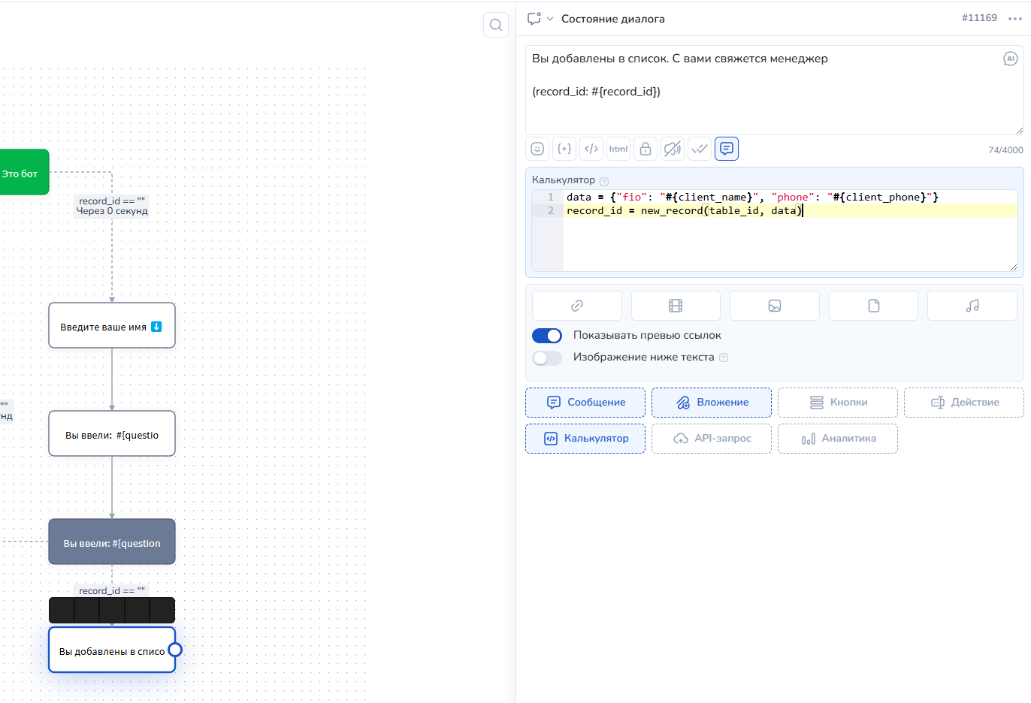Toggle 'Показывать превью ссылок' switch off

[x=547, y=336]
